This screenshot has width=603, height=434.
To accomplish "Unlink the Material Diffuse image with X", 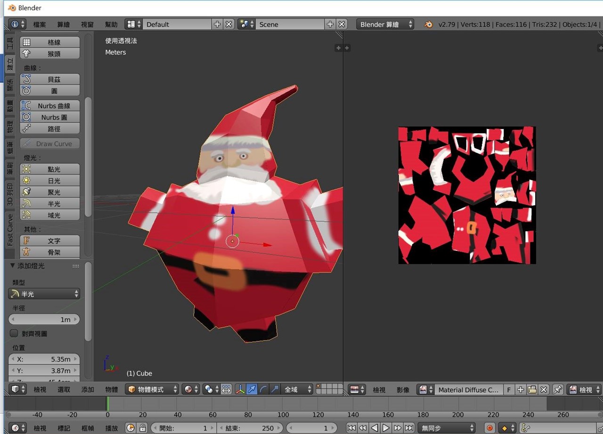I will [x=544, y=390].
